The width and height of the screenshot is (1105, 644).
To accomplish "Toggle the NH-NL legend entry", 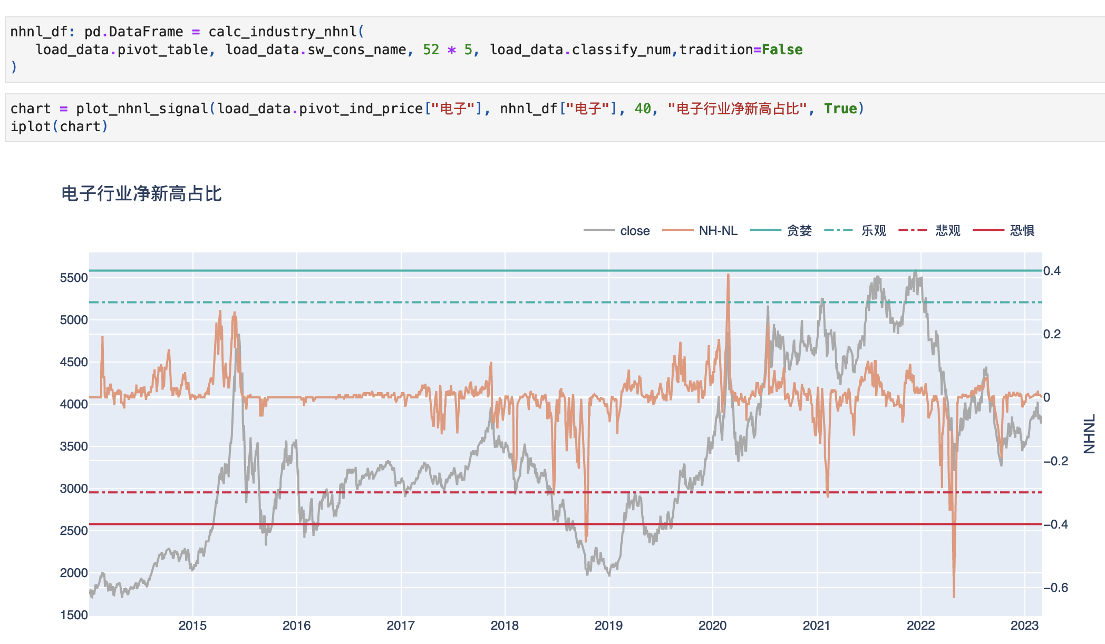I will (x=718, y=231).
